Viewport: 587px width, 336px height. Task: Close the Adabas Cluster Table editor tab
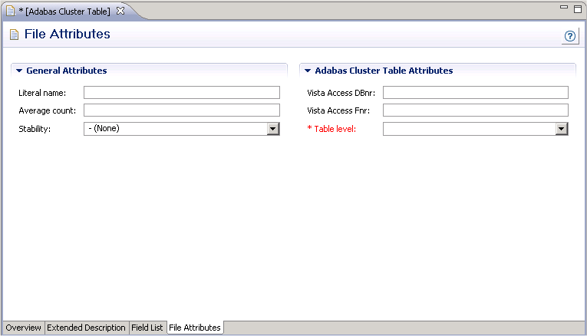coord(120,11)
